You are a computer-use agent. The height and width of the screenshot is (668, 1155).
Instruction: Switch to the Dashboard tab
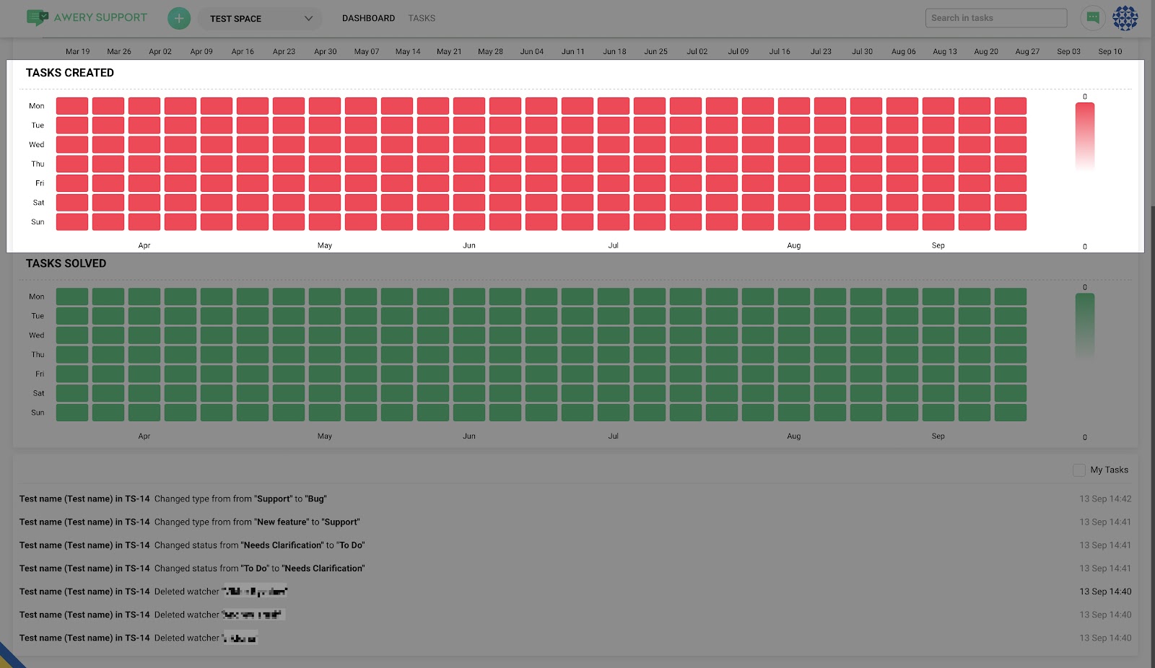point(368,18)
